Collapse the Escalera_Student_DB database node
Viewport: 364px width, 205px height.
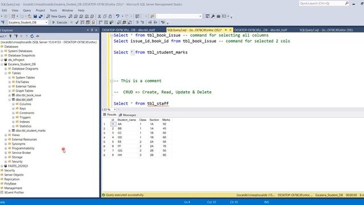pos(2,64)
